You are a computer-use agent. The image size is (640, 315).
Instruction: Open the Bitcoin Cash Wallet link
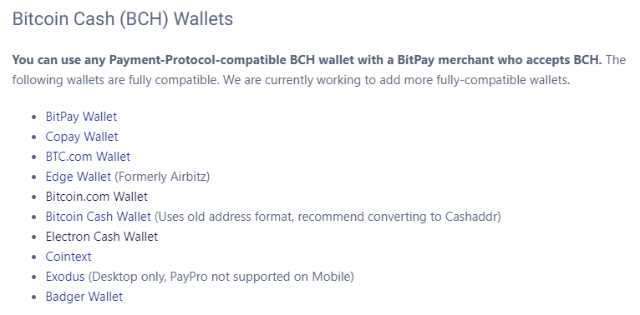tap(99, 217)
